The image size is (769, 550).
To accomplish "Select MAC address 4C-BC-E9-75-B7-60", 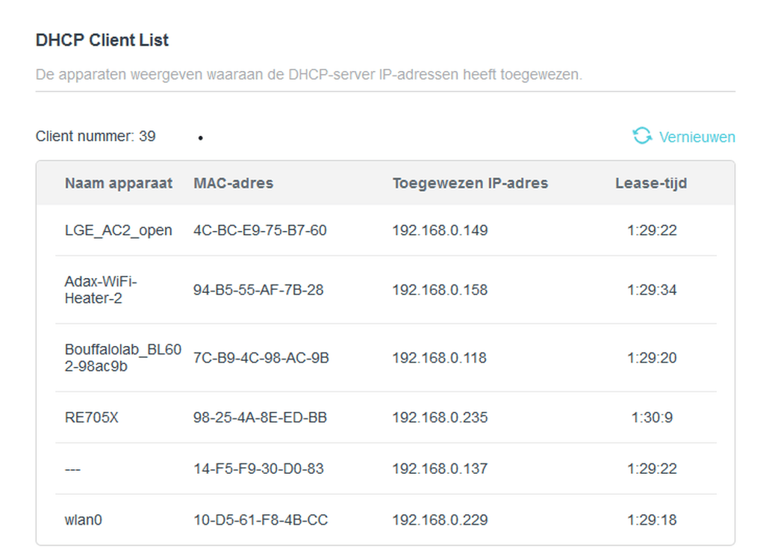I will point(260,230).
